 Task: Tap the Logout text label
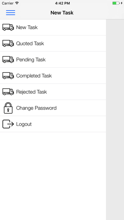pyautogui.click(x=24, y=124)
